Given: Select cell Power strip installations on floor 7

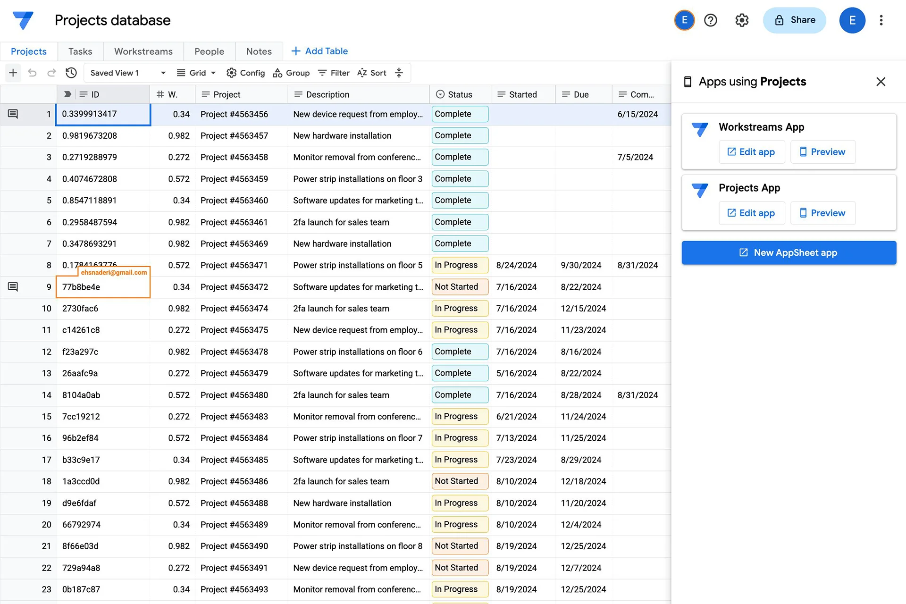Looking at the screenshot, I should [359, 438].
